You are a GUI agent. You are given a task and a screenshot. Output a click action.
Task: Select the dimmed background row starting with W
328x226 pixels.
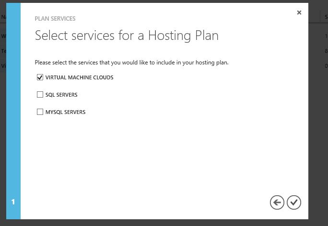(x=3, y=36)
